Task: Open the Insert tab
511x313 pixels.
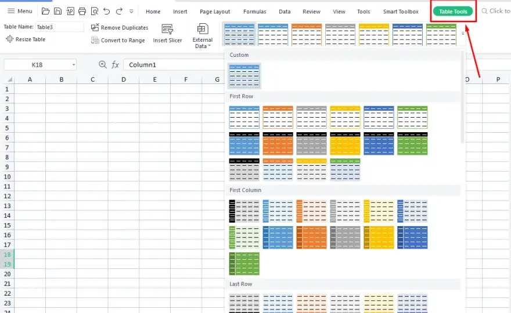Action: click(x=180, y=12)
